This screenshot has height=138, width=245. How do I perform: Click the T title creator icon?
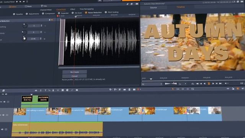tap(46, 90)
